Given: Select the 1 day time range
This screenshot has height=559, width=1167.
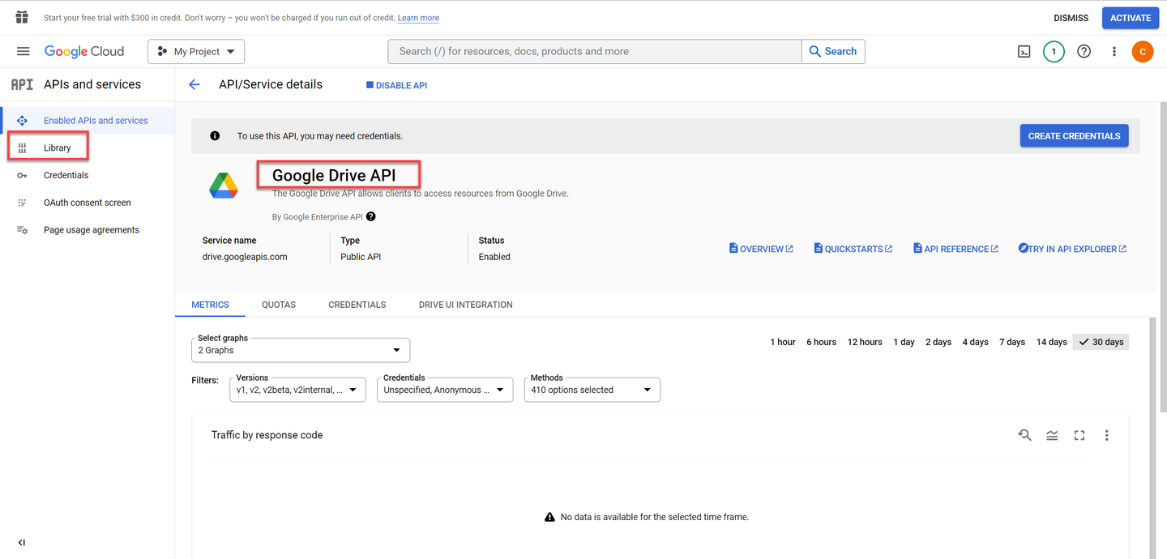Looking at the screenshot, I should (x=904, y=342).
